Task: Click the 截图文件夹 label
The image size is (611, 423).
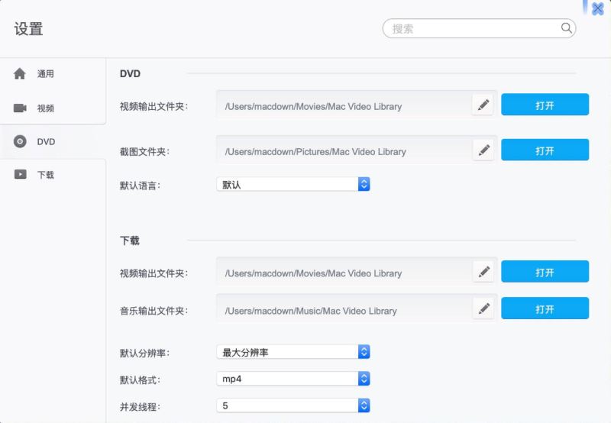Action: pyautogui.click(x=144, y=151)
